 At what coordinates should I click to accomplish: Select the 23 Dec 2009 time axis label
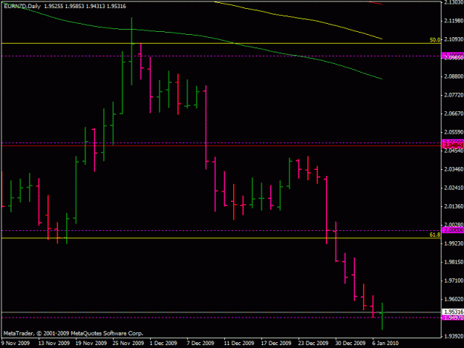point(313,343)
